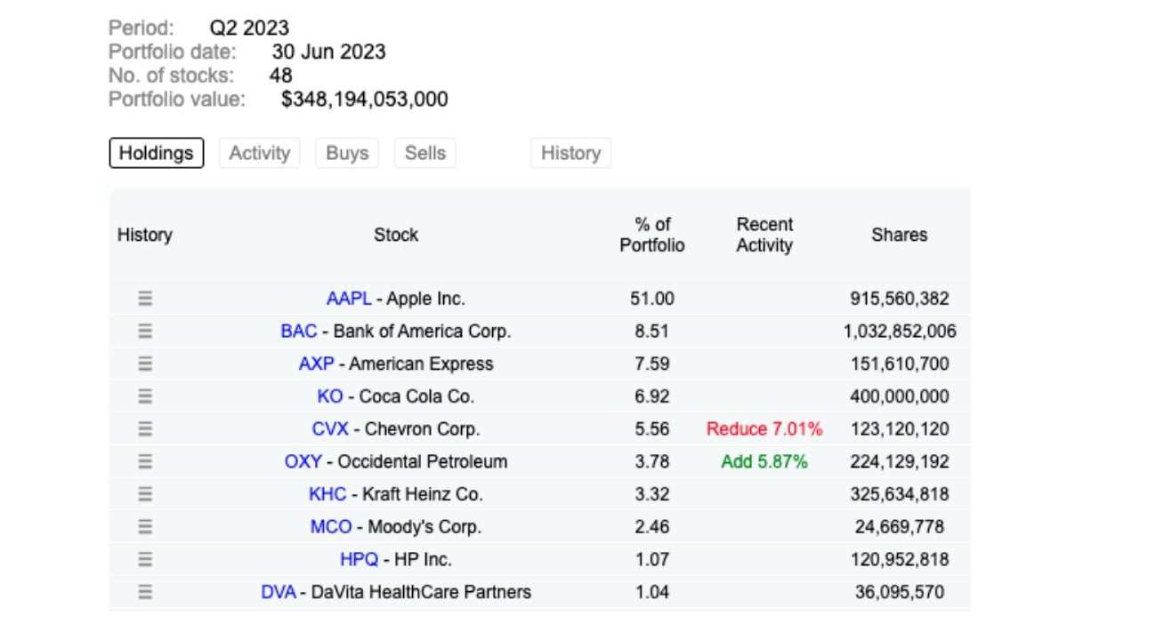The height and width of the screenshot is (624, 1156).
Task: Open the KO ticker link
Action: click(330, 396)
